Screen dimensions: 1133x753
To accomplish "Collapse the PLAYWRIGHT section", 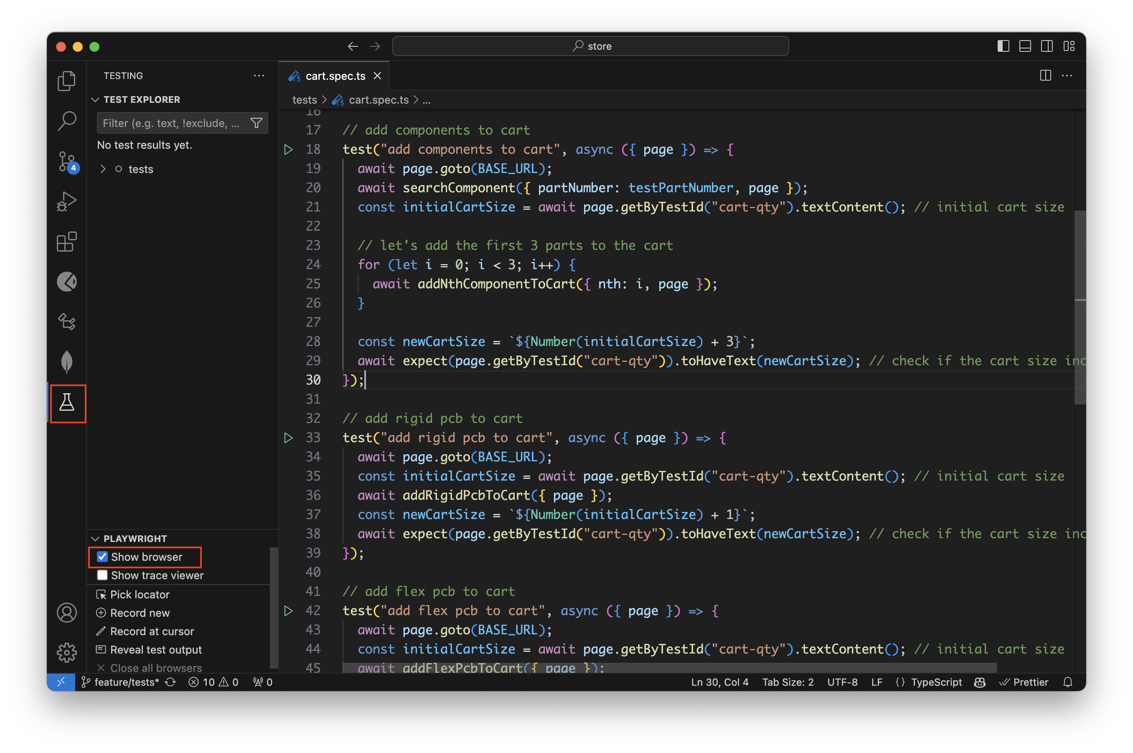I will (95, 538).
